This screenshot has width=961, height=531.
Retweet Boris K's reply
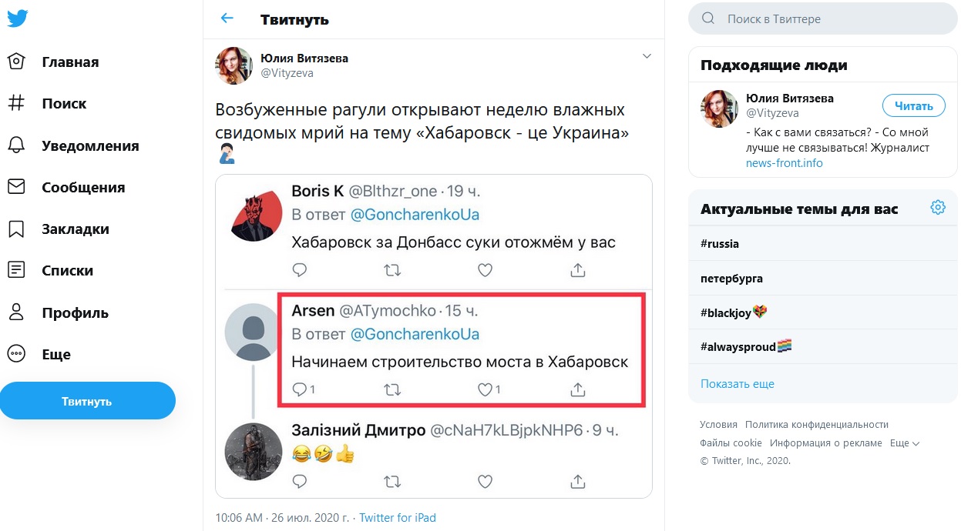392,270
